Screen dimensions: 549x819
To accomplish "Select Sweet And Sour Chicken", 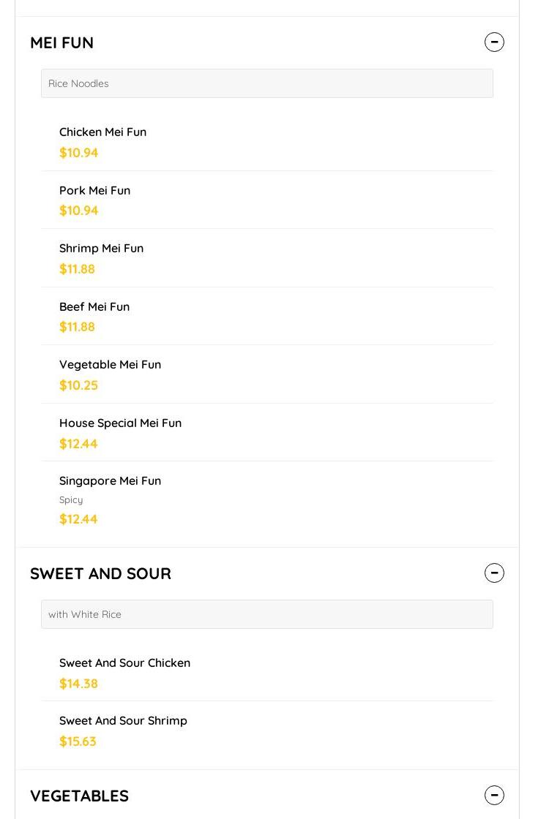I will coord(124,663).
